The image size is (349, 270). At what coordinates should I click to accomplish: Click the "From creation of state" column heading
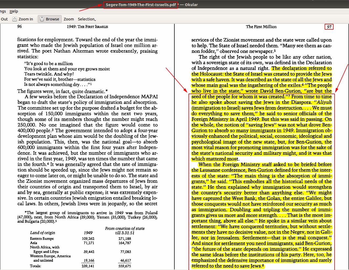click(x=125, y=228)
